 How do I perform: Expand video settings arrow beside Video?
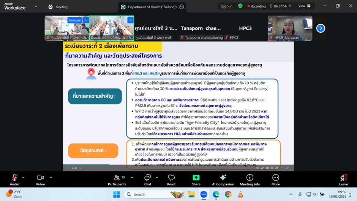click(x=51, y=177)
